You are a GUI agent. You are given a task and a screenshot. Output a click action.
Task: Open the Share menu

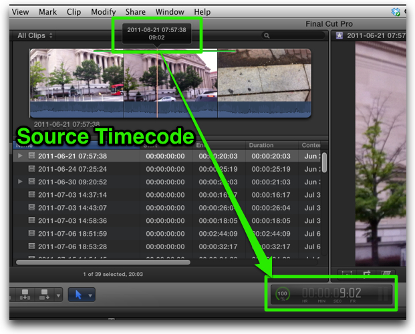click(135, 12)
